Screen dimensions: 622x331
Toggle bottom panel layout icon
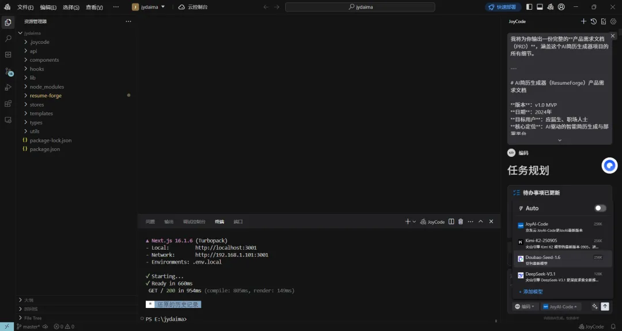[x=540, y=7]
